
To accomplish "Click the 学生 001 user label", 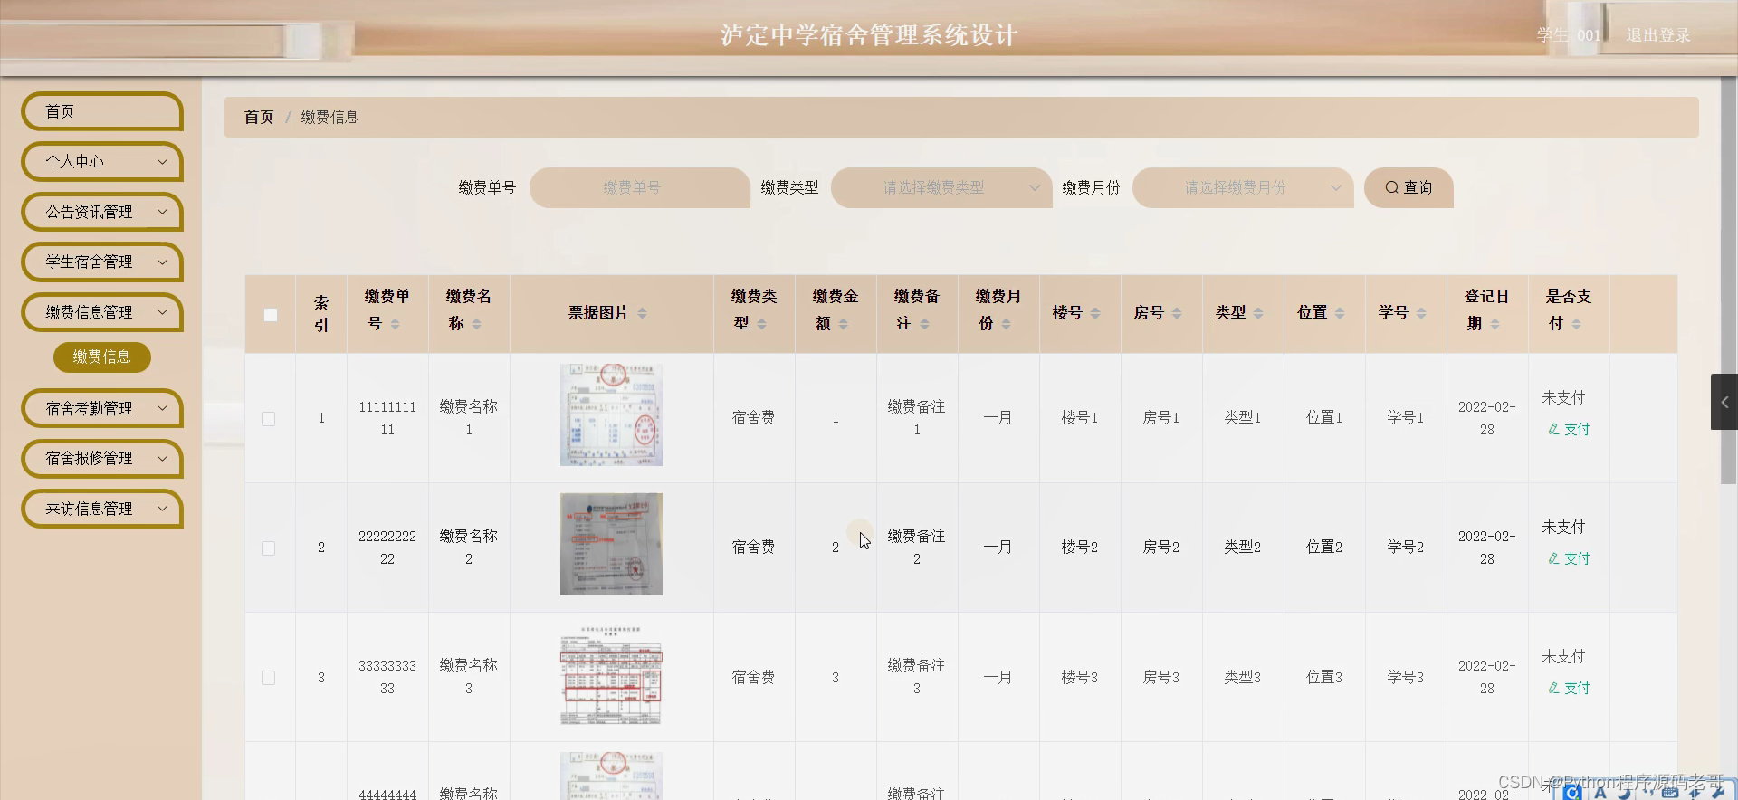I will tap(1569, 35).
